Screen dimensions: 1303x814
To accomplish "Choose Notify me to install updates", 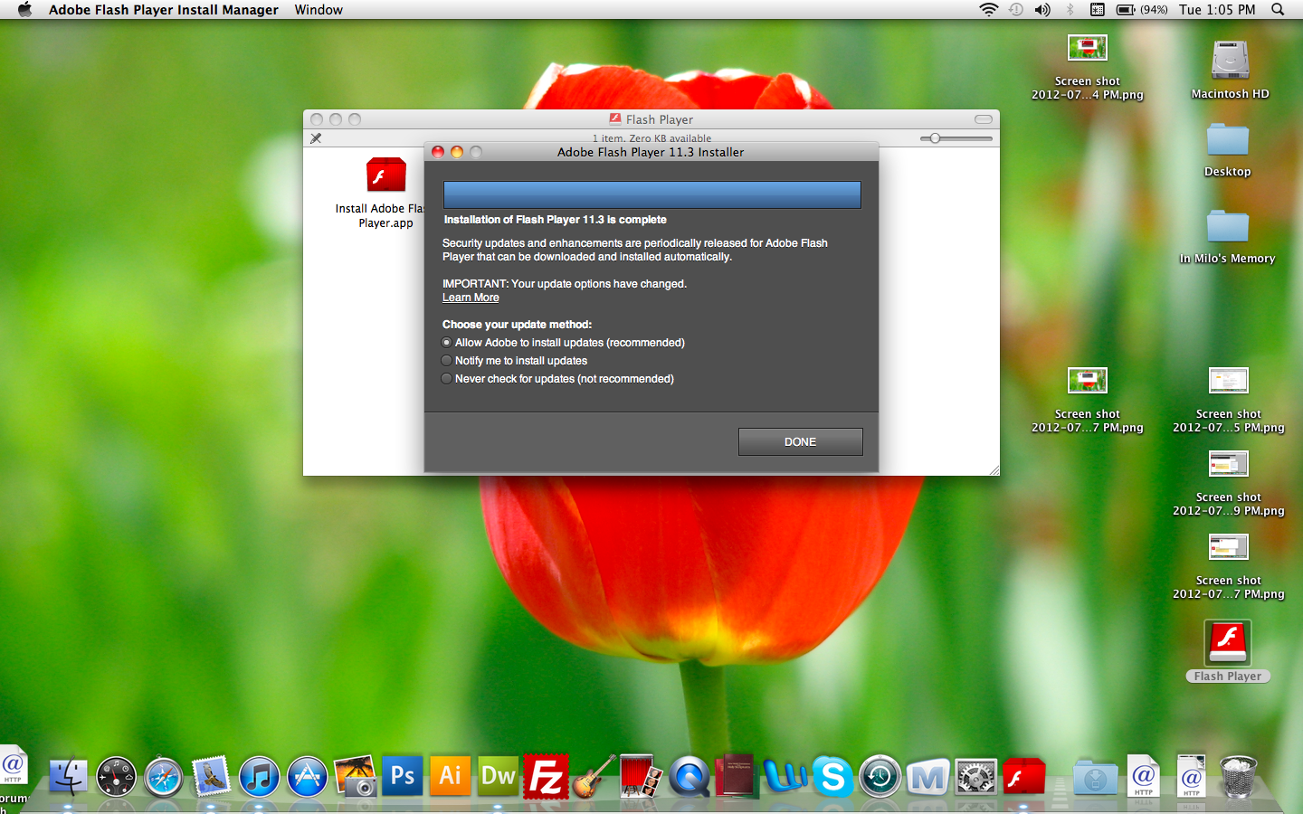I will pyautogui.click(x=514, y=361).
